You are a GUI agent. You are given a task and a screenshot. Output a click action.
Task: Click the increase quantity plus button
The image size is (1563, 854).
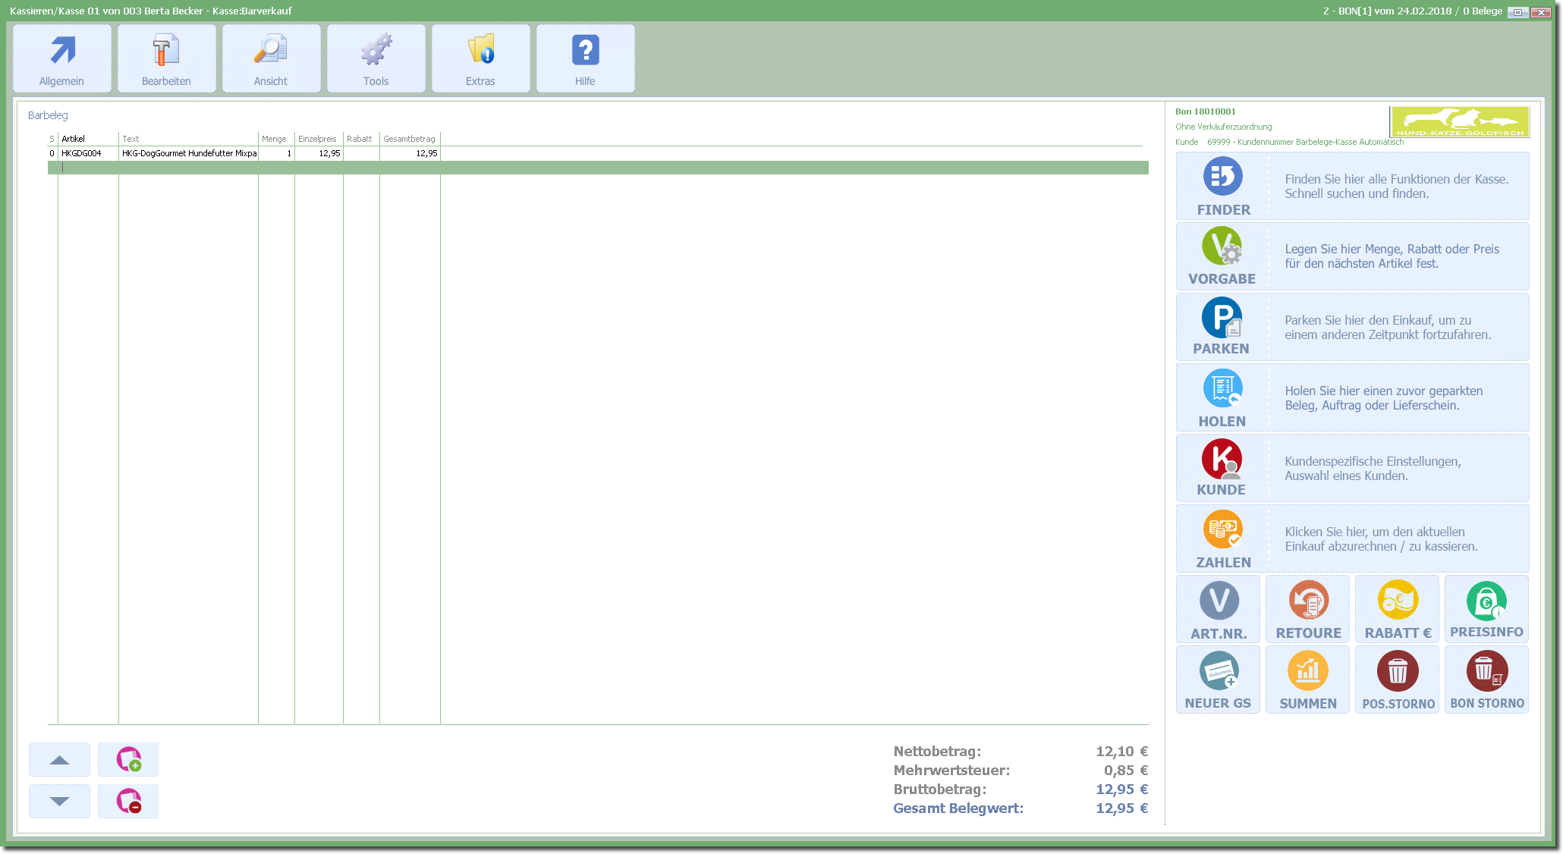128,760
